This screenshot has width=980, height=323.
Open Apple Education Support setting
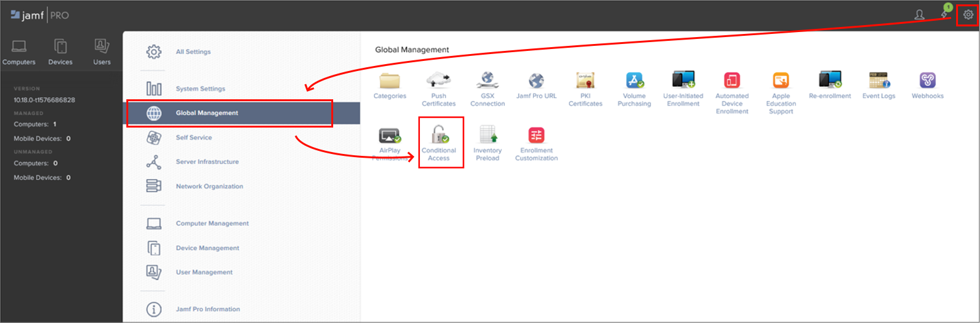(x=781, y=93)
